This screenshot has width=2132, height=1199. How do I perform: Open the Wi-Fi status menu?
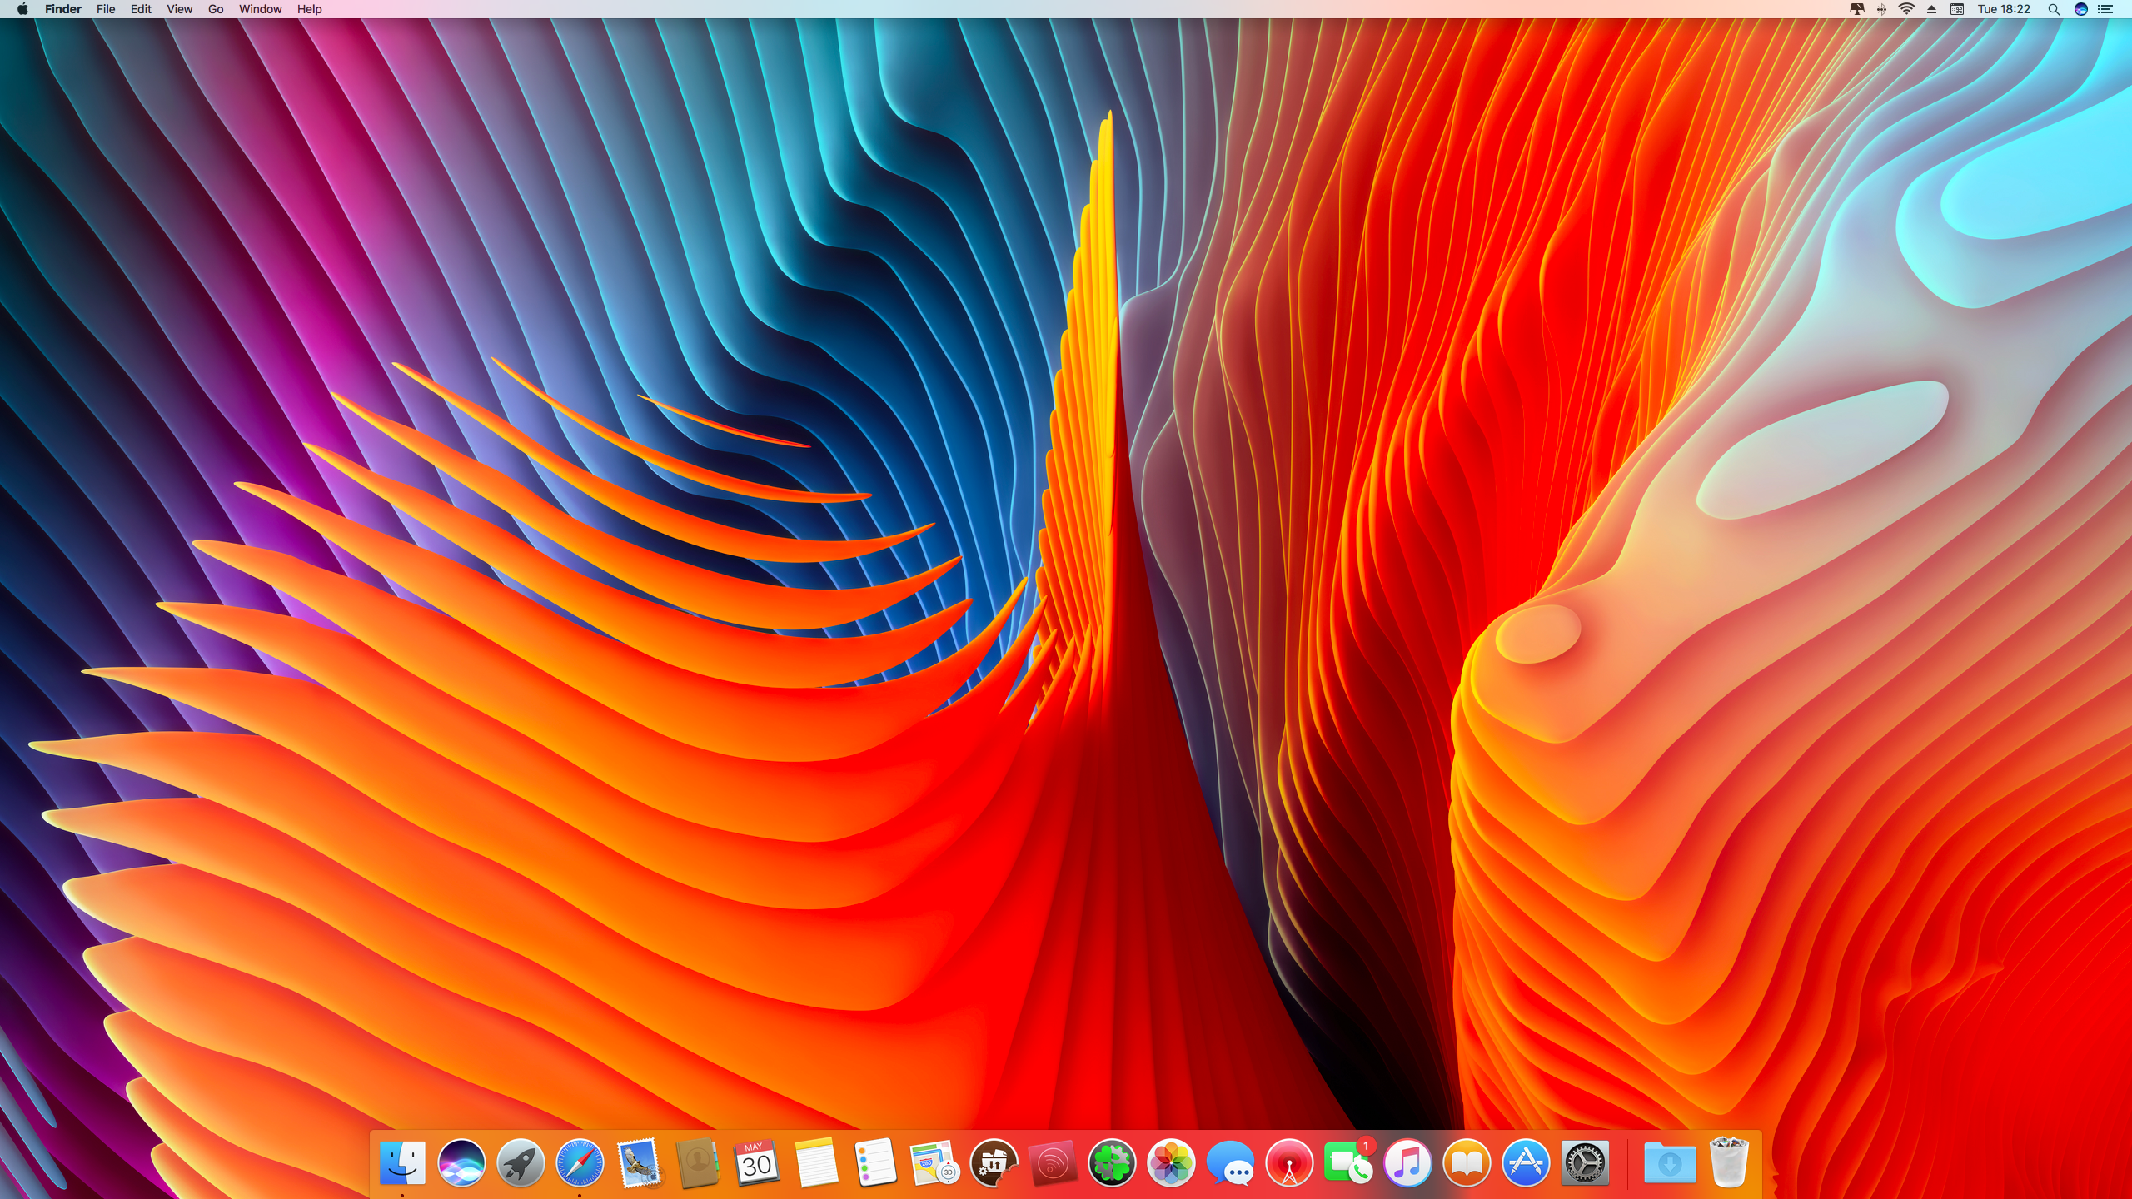pyautogui.click(x=1906, y=9)
